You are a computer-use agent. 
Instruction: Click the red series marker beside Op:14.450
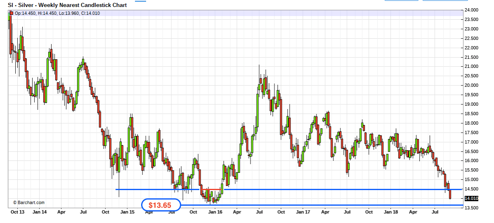pos(11,13)
